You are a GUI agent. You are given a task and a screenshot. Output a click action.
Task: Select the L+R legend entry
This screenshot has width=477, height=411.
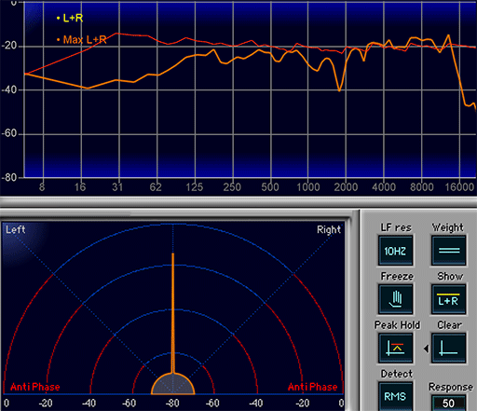70,18
